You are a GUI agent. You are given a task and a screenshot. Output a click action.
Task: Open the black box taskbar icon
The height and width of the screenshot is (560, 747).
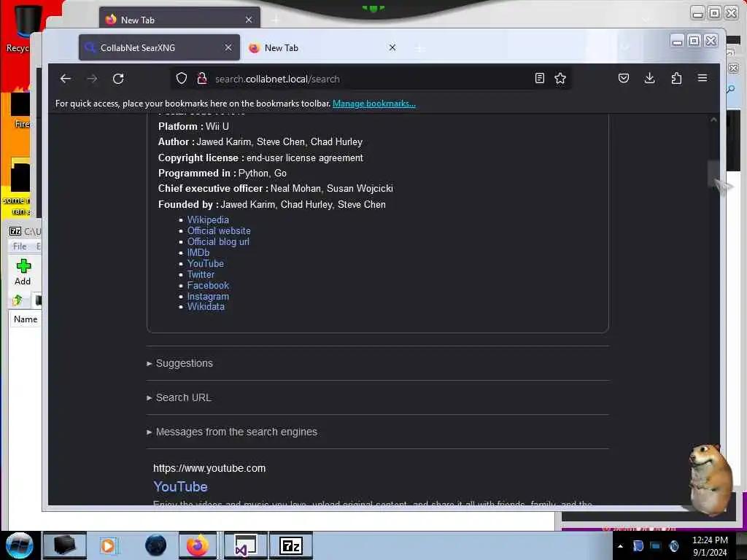tap(65, 545)
